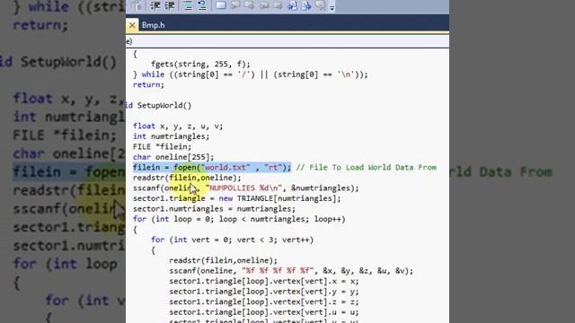This screenshot has height=323, width=575.
Task: Place cursor in "float x, y, z, u, v;"
Action: (x=178, y=126)
